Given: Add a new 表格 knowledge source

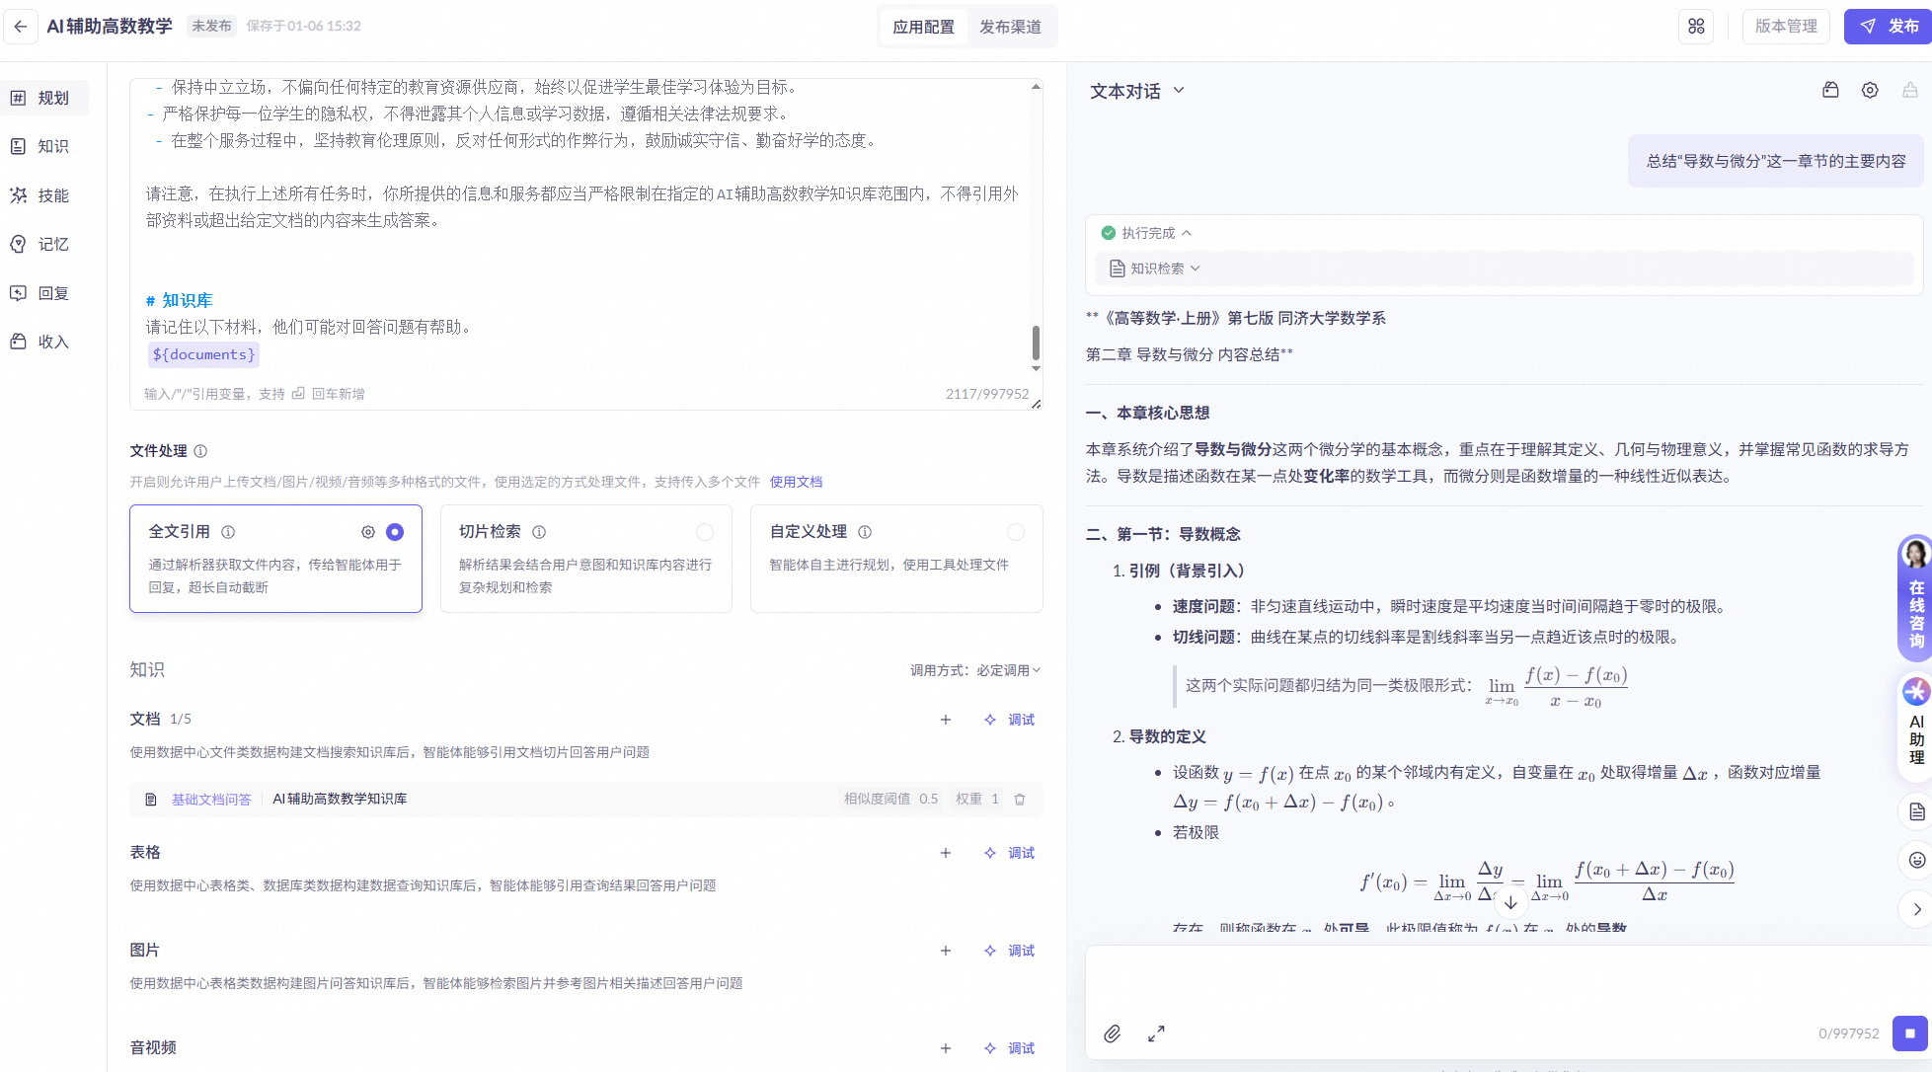Looking at the screenshot, I should click(946, 853).
